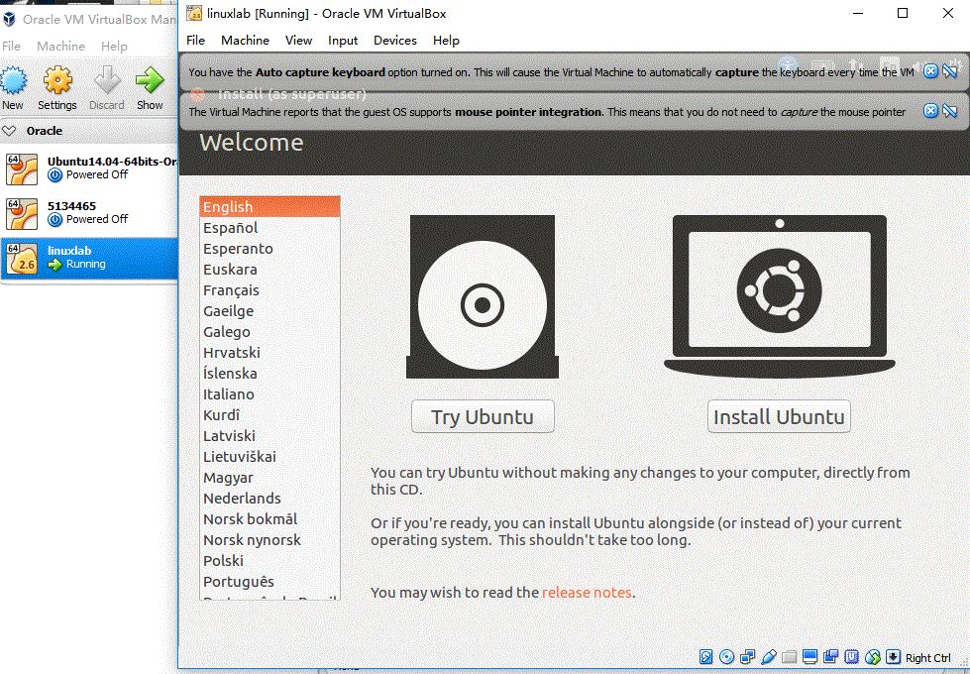
Task: Click the Show arrow in Manager toolbar
Action: click(150, 88)
